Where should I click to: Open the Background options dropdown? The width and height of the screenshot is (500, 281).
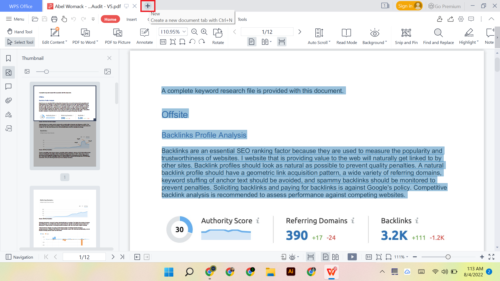[386, 42]
